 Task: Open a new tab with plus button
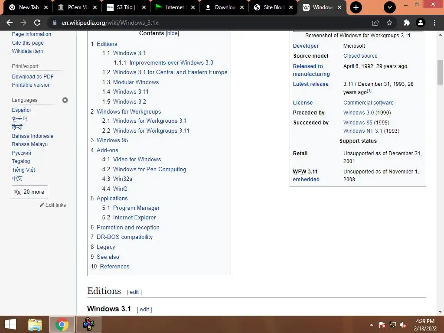[x=356, y=7]
